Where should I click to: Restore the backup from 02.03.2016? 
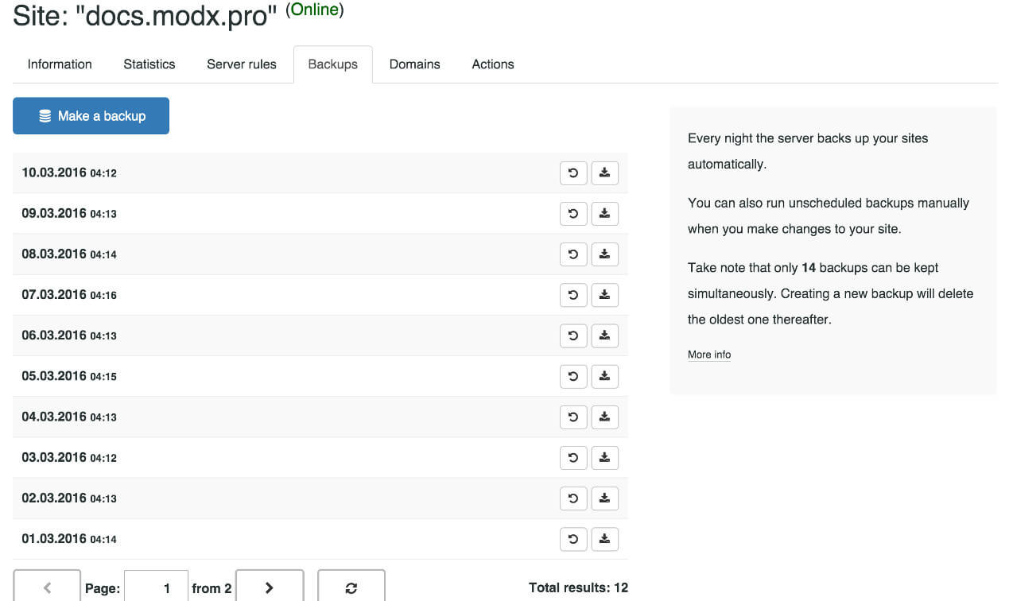(573, 498)
